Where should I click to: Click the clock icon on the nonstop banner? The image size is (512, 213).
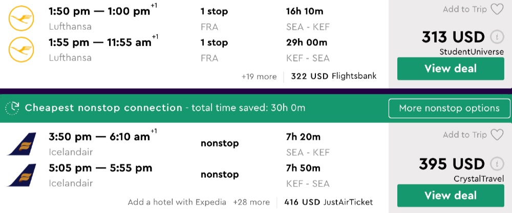click(12, 108)
